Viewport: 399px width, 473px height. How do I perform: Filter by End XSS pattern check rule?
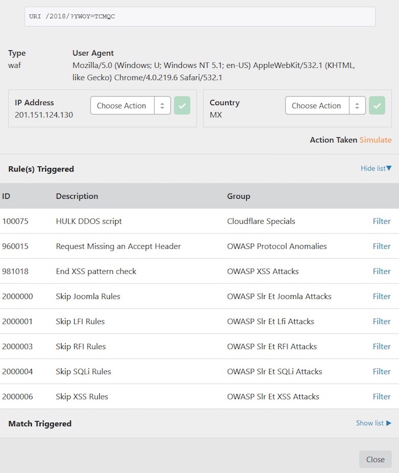coord(381,271)
